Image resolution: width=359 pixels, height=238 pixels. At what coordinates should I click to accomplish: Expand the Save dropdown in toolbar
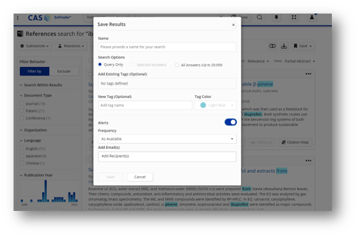click(x=303, y=46)
